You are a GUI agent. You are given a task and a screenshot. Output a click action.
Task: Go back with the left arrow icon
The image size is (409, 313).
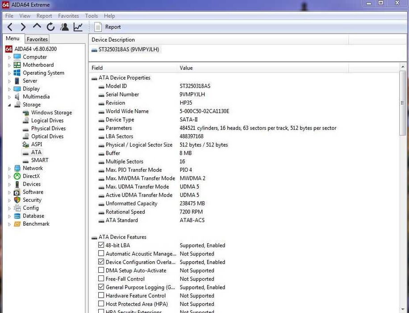tap(10, 27)
